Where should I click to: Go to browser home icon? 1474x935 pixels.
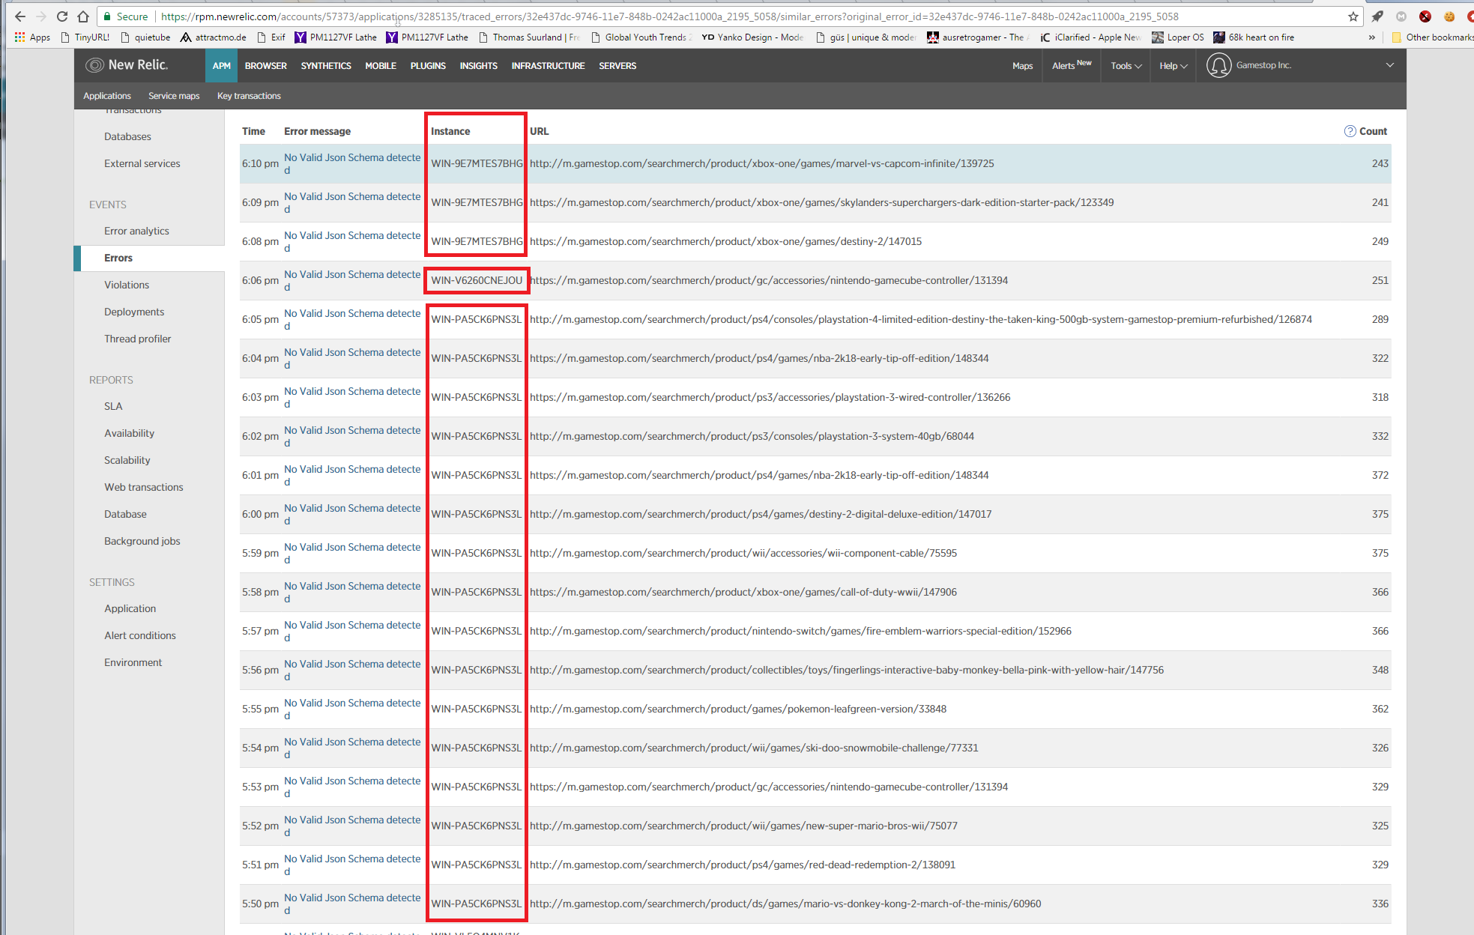tap(83, 16)
